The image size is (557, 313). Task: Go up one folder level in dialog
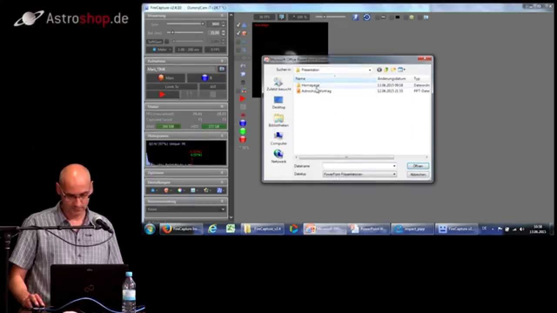pos(386,70)
